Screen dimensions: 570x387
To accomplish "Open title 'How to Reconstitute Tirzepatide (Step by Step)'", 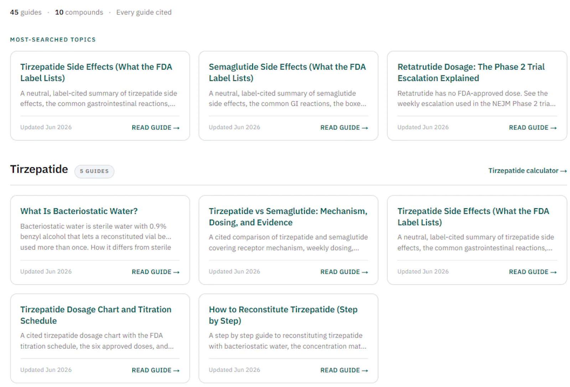I will tap(283, 315).
